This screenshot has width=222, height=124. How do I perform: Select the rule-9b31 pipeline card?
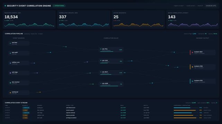[x=111, y=73]
